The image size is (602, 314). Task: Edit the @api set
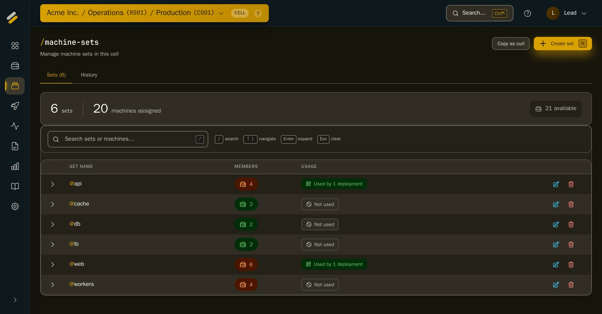556,184
